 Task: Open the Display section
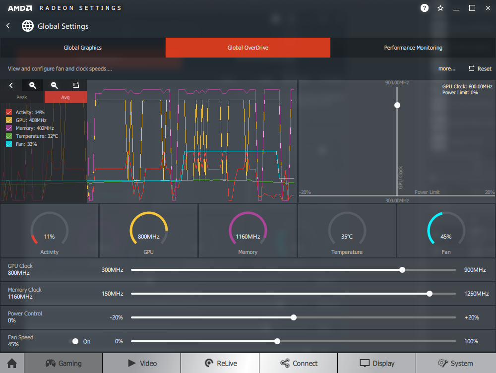377,363
